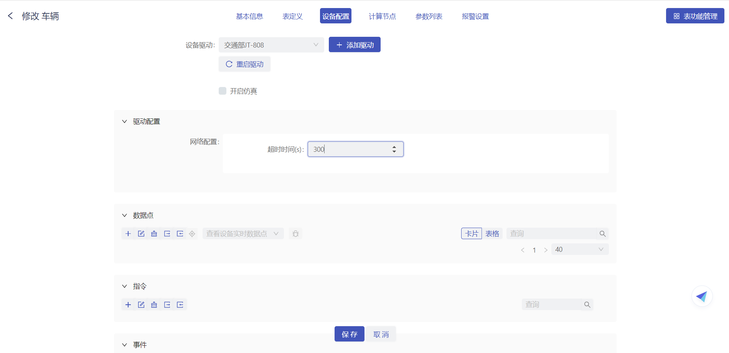Switch data point view to 表格

492,233
